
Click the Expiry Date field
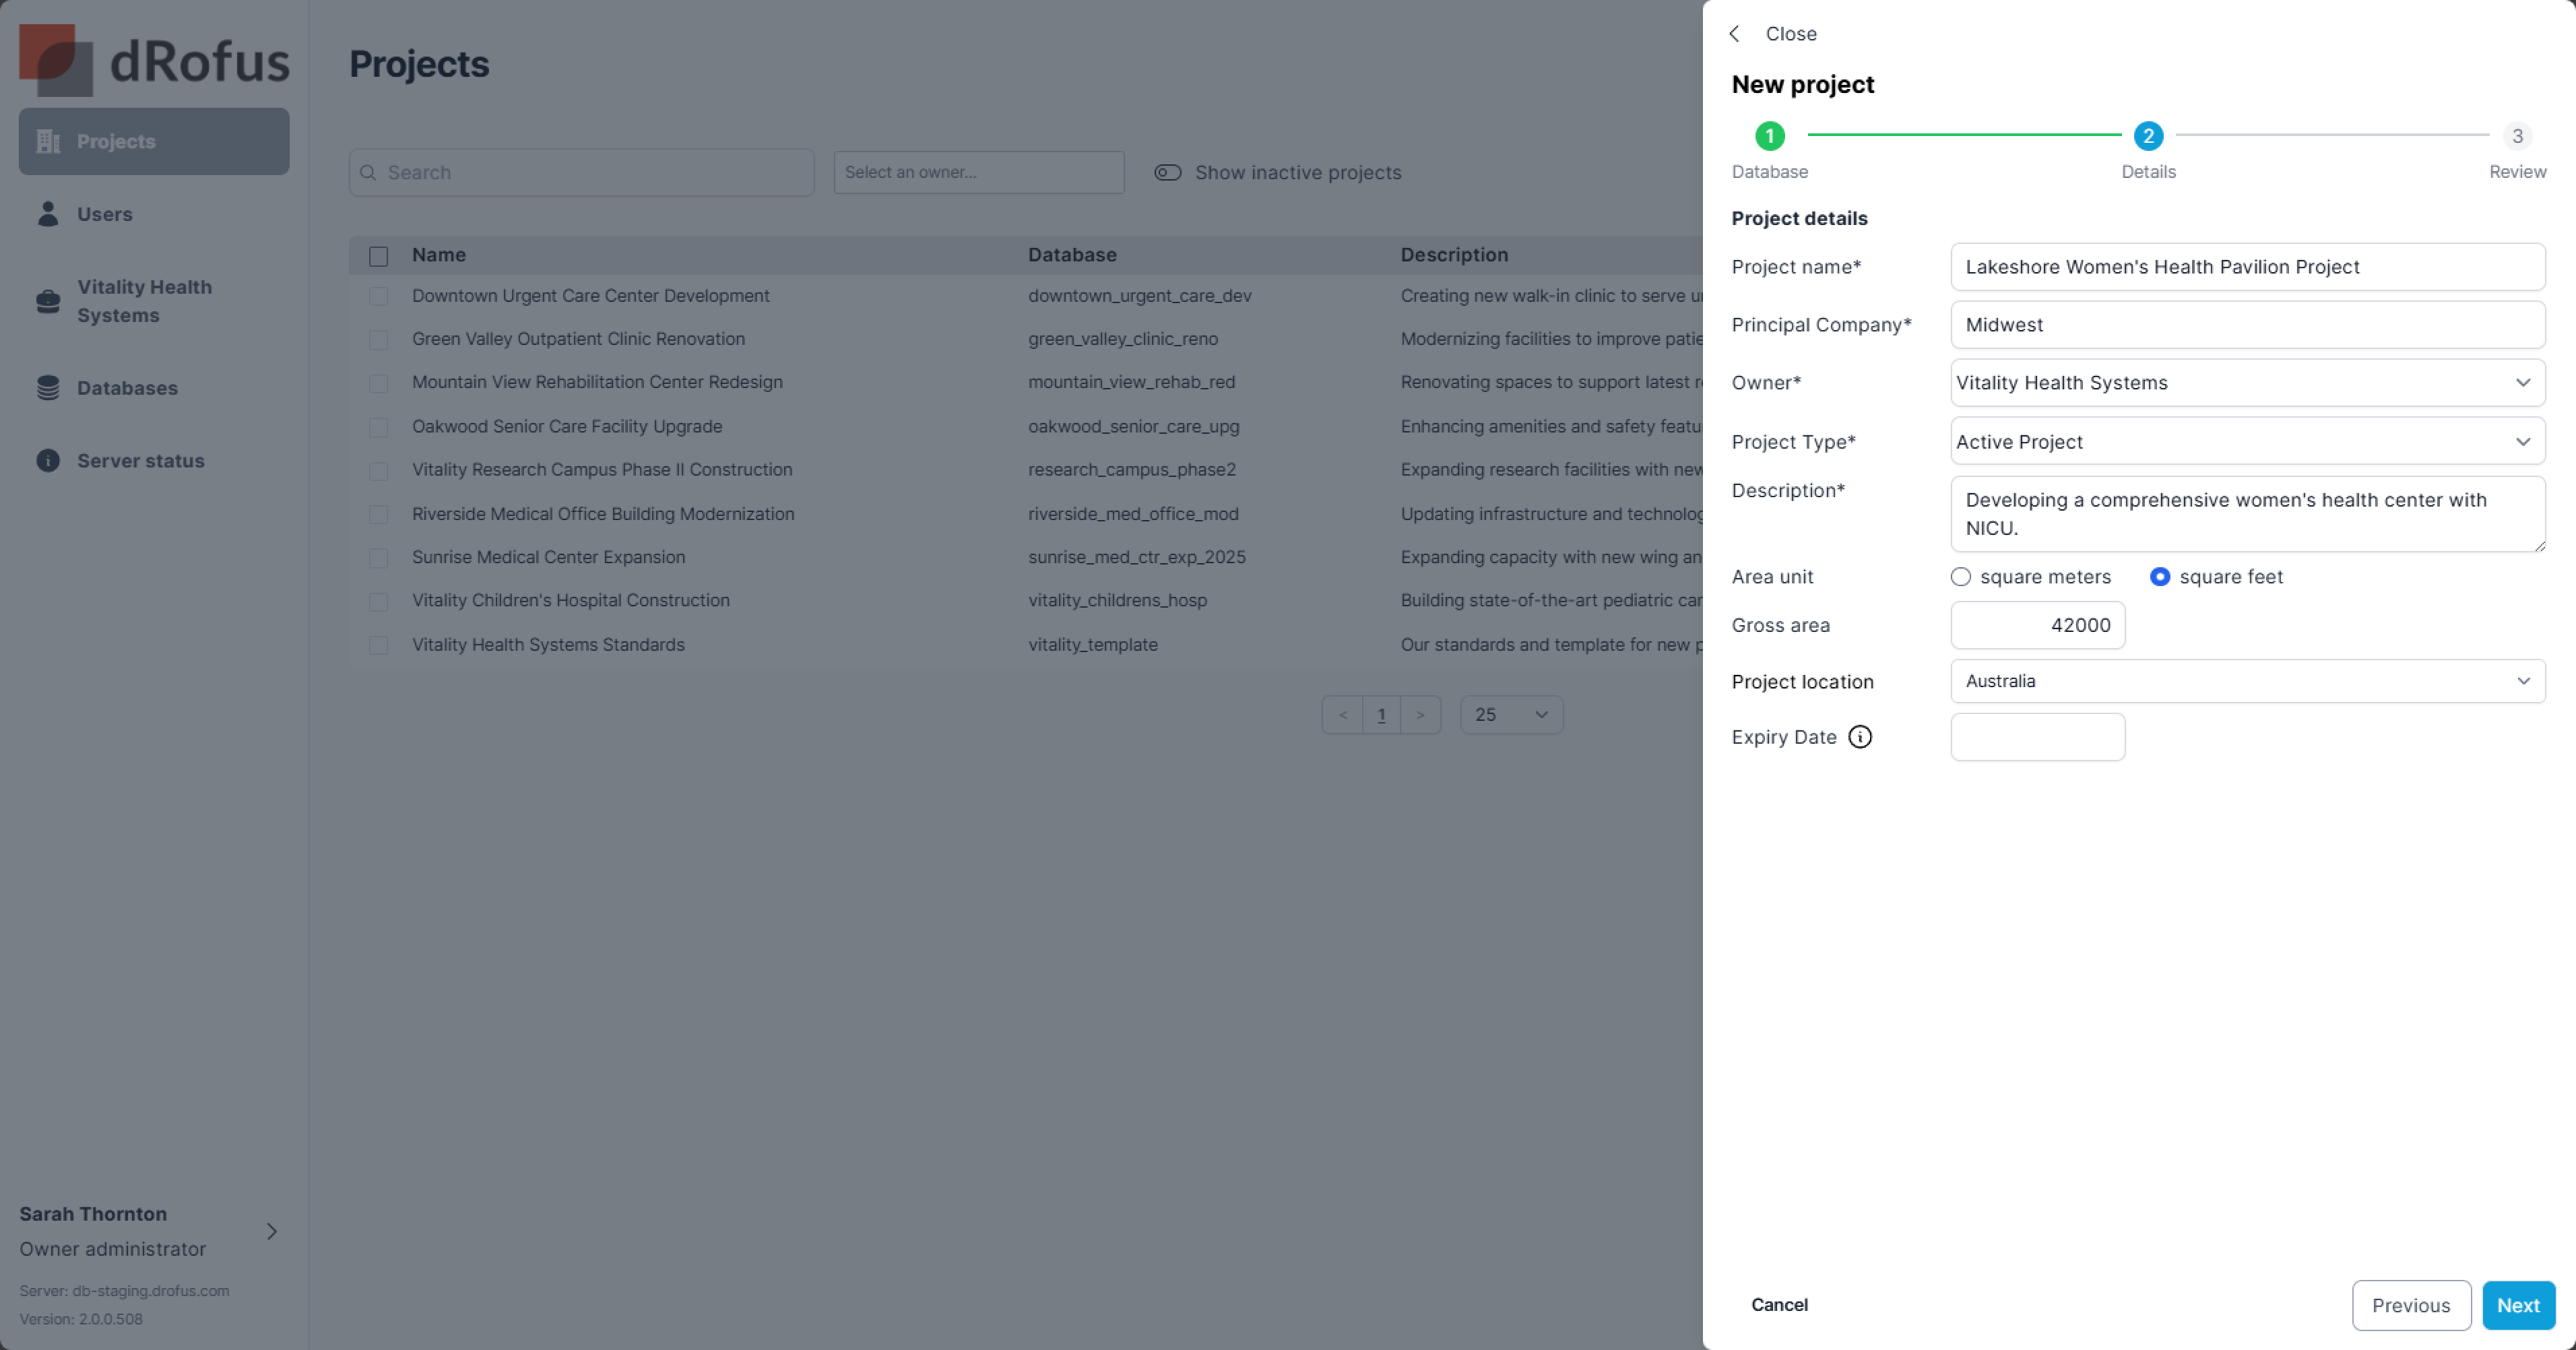pyautogui.click(x=2037, y=737)
